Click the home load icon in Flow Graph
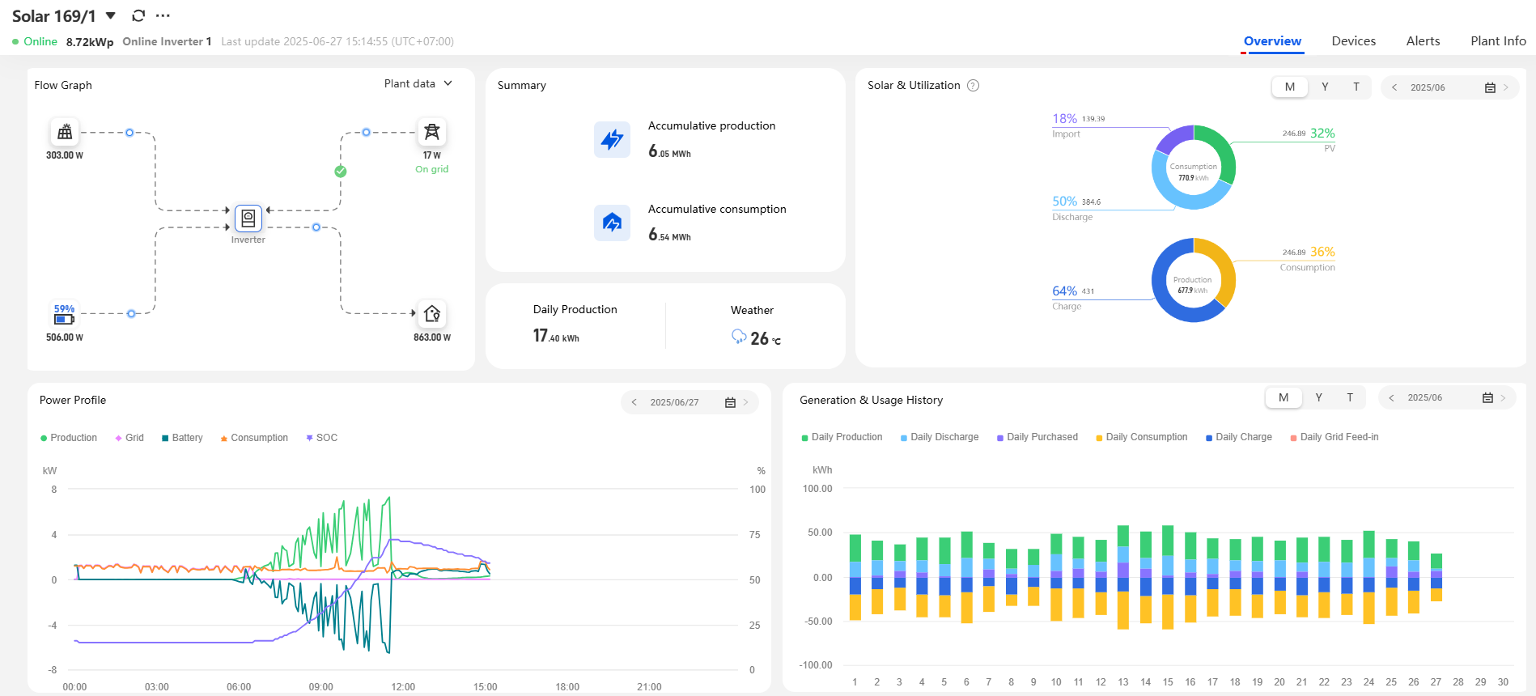The image size is (1536, 696). tap(431, 313)
